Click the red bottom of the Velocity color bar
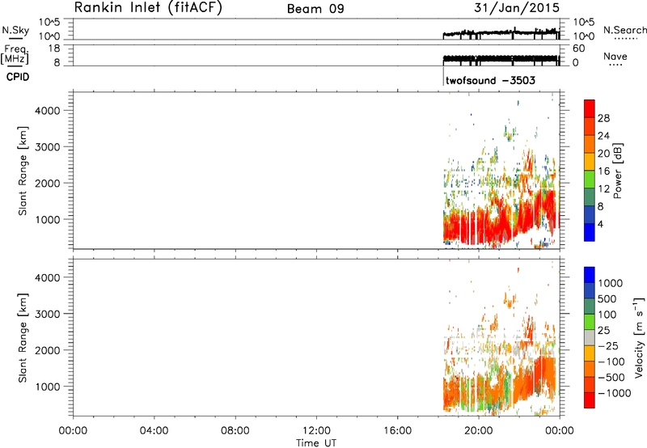 tap(590, 400)
